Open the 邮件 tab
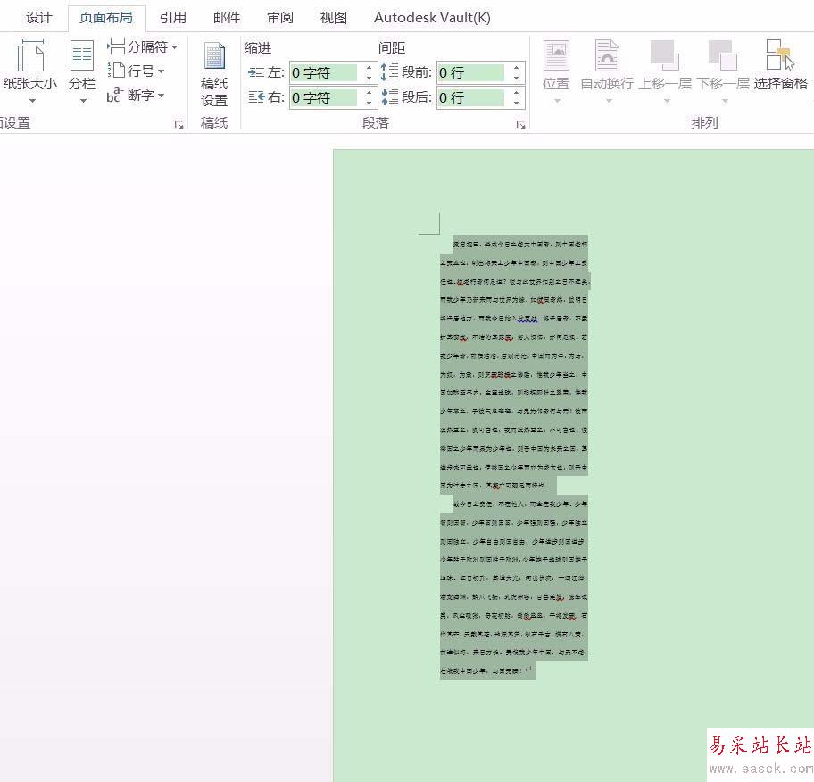 click(x=227, y=18)
